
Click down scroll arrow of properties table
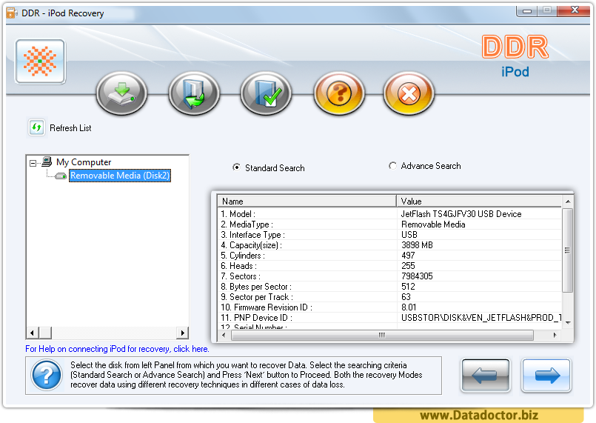(x=567, y=322)
